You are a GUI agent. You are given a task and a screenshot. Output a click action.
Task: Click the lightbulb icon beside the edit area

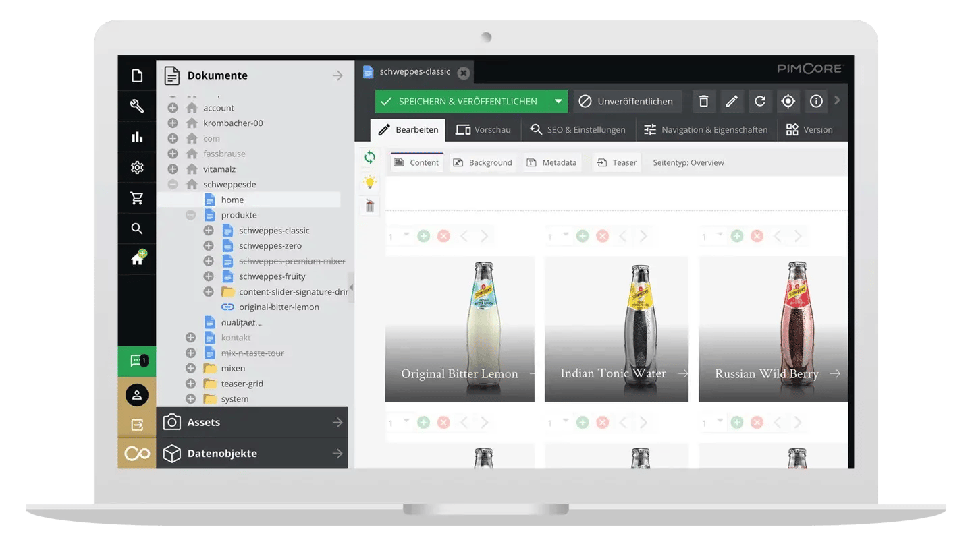coord(369,181)
